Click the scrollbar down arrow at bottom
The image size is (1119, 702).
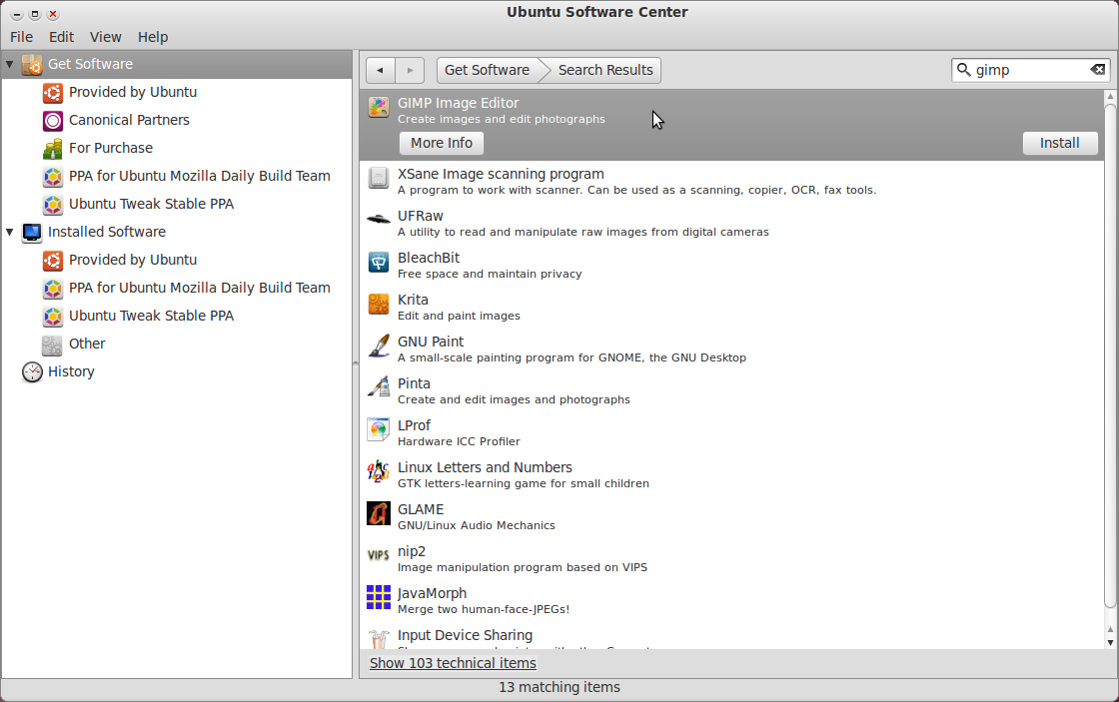point(1110,642)
